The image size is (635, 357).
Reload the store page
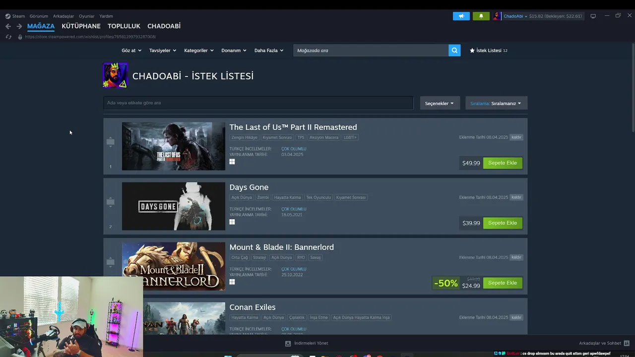click(x=8, y=37)
